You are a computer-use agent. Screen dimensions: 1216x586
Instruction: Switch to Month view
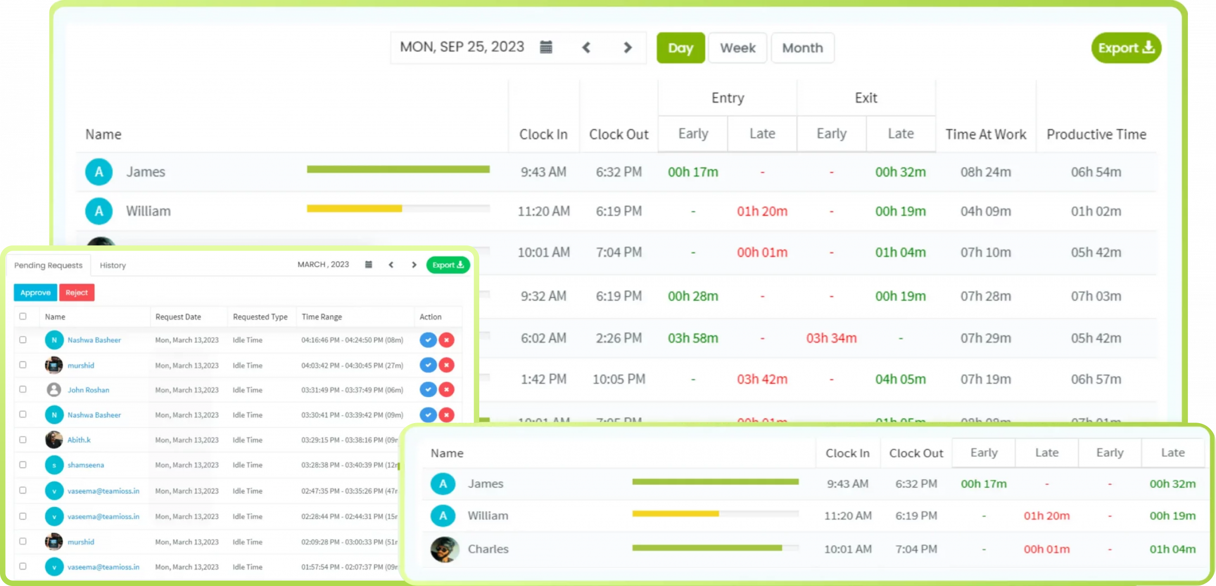coord(802,48)
